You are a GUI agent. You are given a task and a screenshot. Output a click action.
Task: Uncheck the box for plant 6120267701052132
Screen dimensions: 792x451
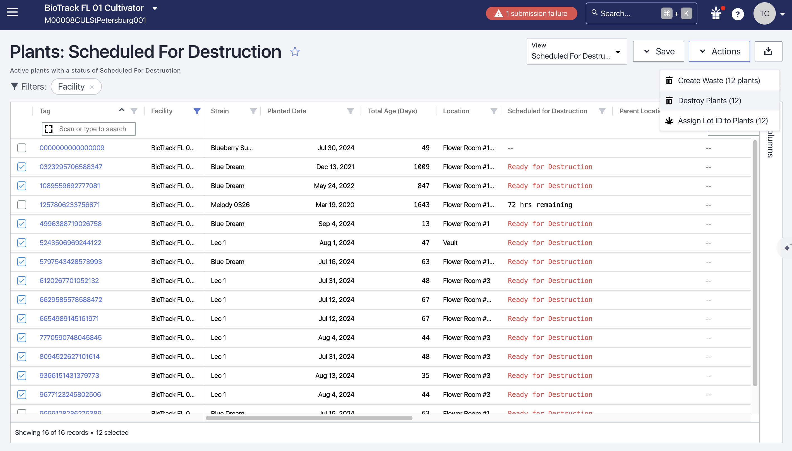tap(22, 281)
